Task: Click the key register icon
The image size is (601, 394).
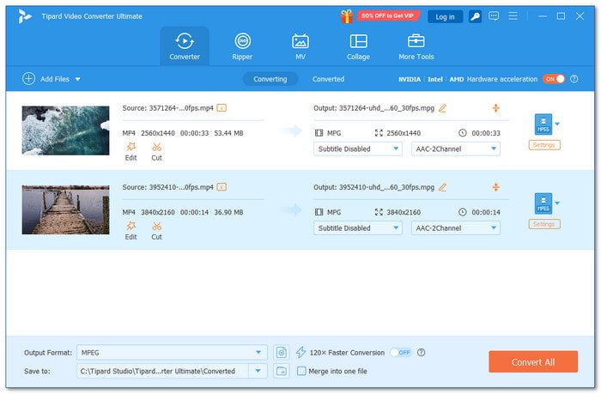Action: (475, 16)
